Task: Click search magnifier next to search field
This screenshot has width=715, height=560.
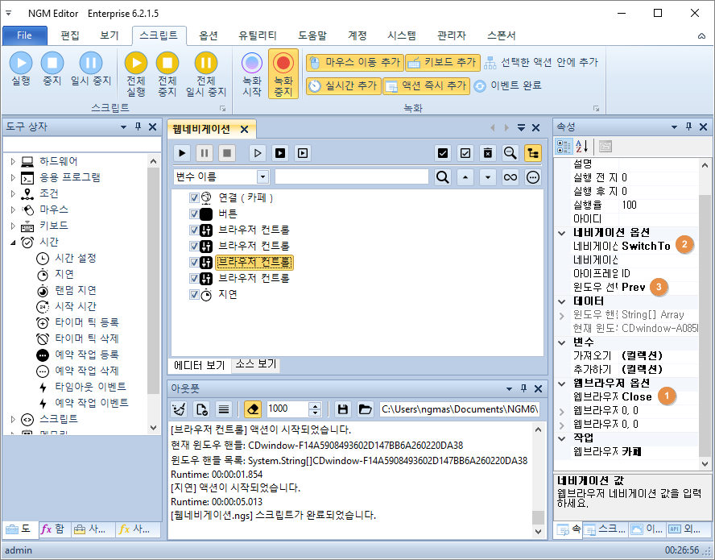Action: [x=442, y=177]
